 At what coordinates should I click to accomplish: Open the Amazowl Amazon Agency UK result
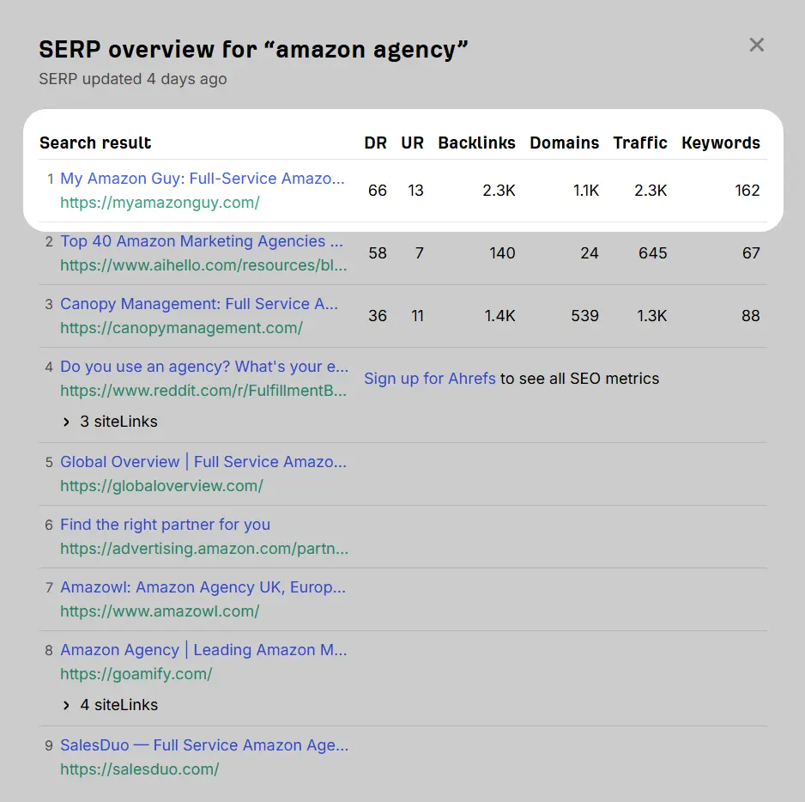point(203,587)
